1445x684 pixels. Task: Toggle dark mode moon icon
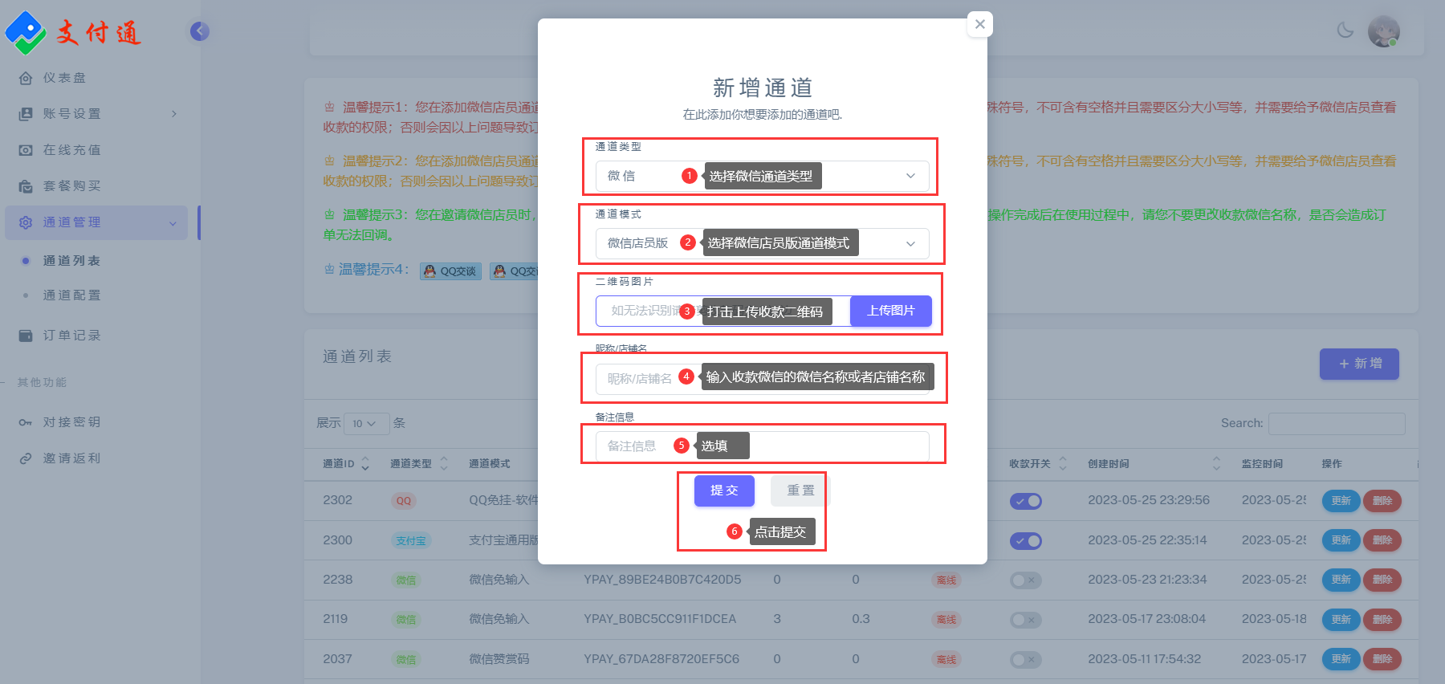pyautogui.click(x=1345, y=31)
